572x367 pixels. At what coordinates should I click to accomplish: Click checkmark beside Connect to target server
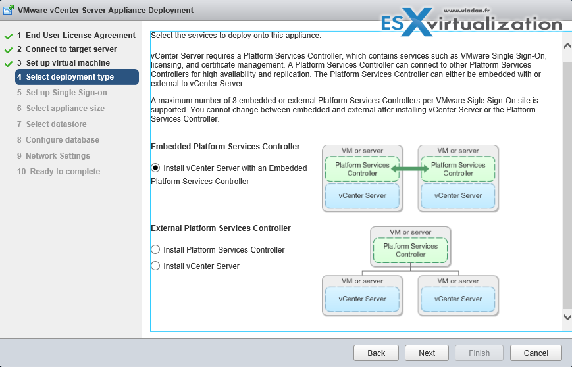pos(9,50)
